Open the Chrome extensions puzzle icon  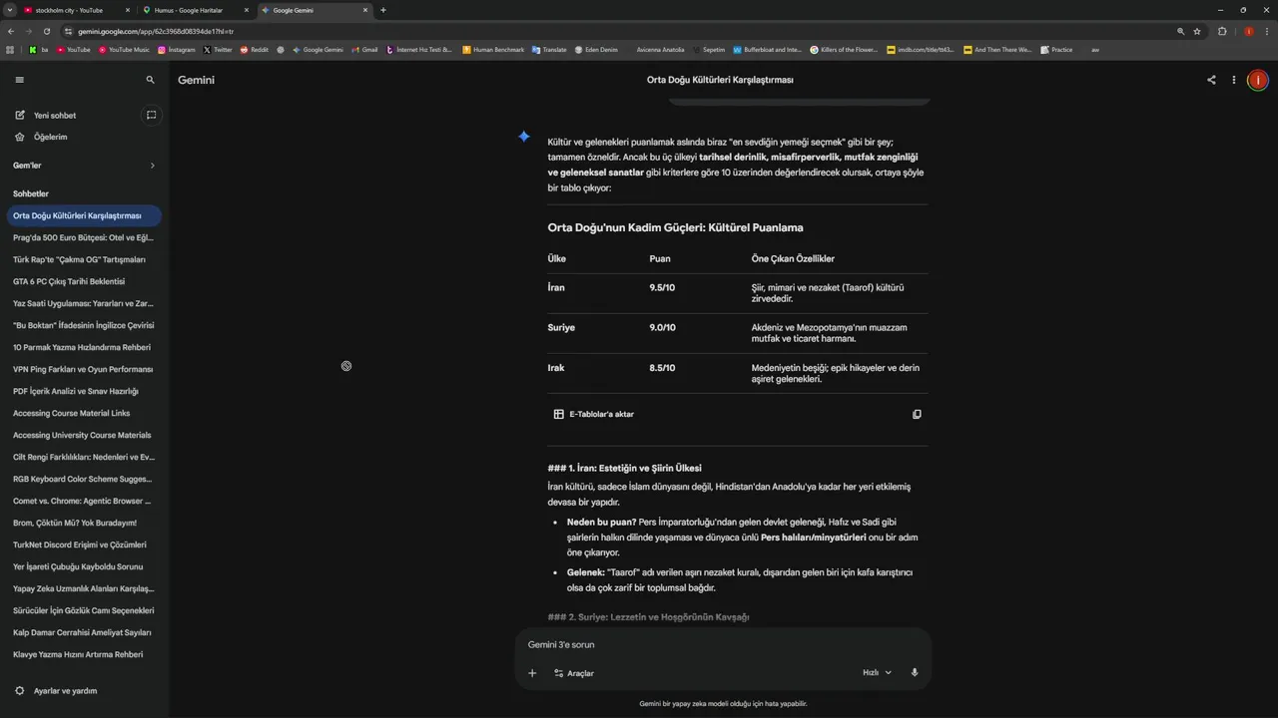[x=1222, y=31]
